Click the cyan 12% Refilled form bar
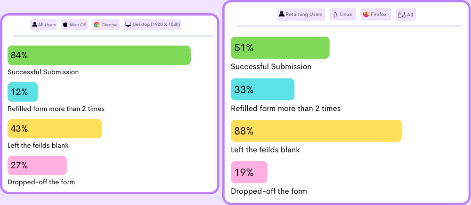 pyautogui.click(x=23, y=92)
